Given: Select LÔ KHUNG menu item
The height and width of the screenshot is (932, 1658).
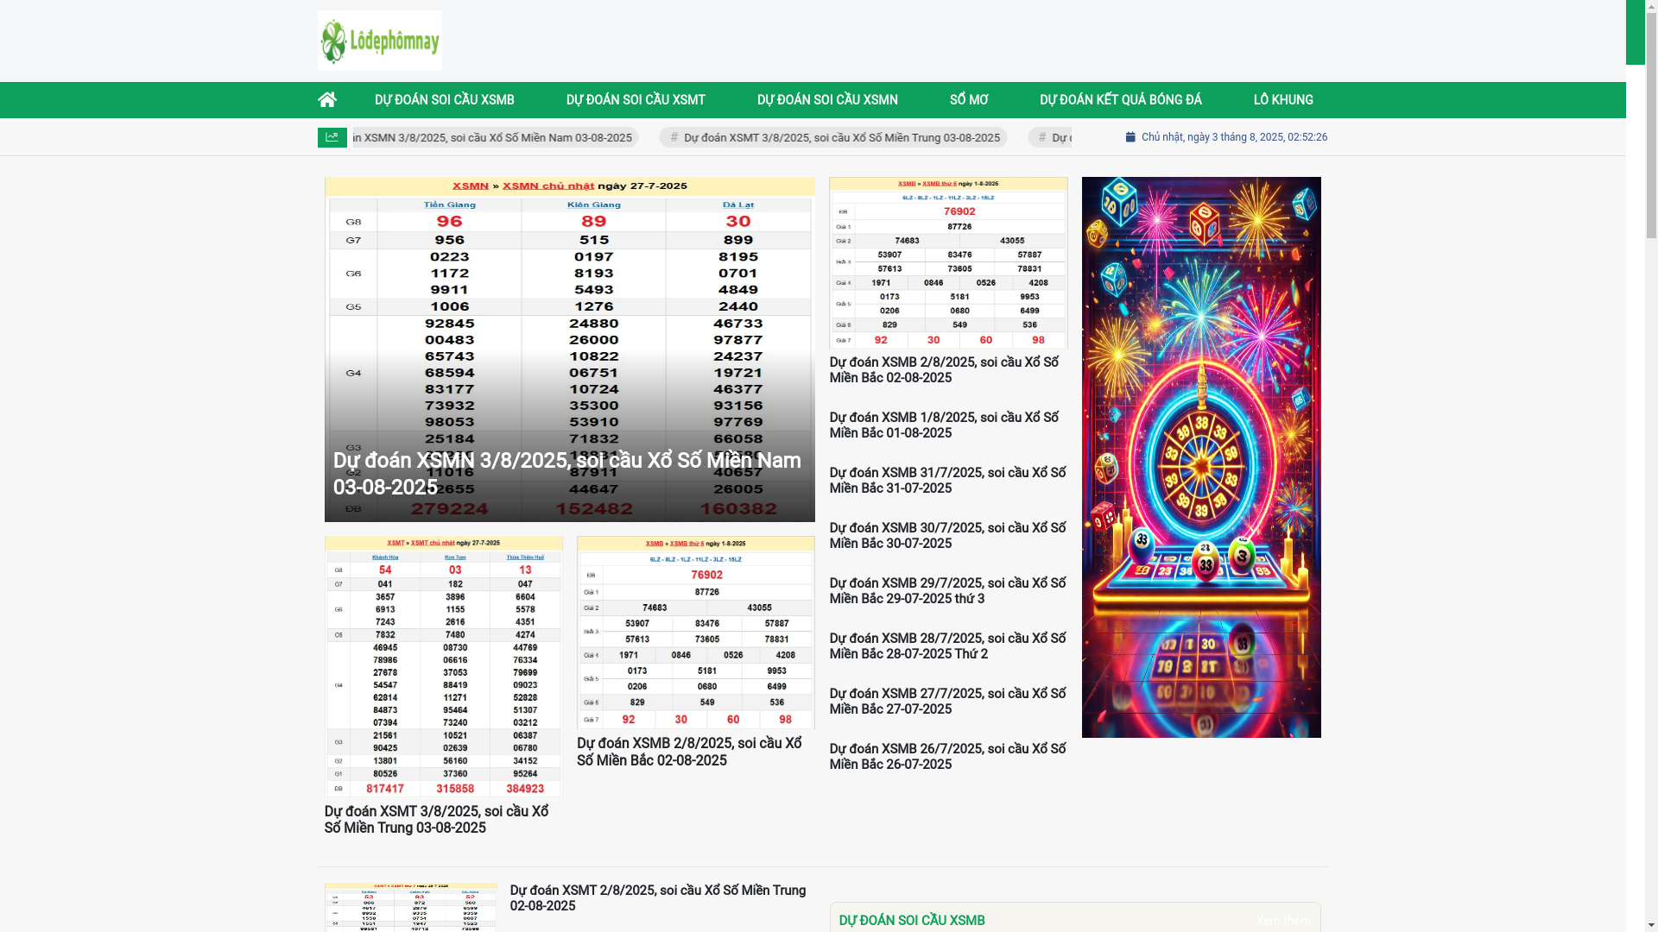Looking at the screenshot, I should pos(1283,100).
